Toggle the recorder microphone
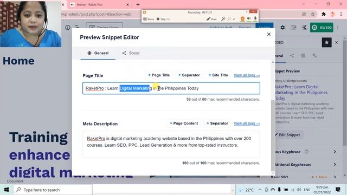 [x=255, y=19]
